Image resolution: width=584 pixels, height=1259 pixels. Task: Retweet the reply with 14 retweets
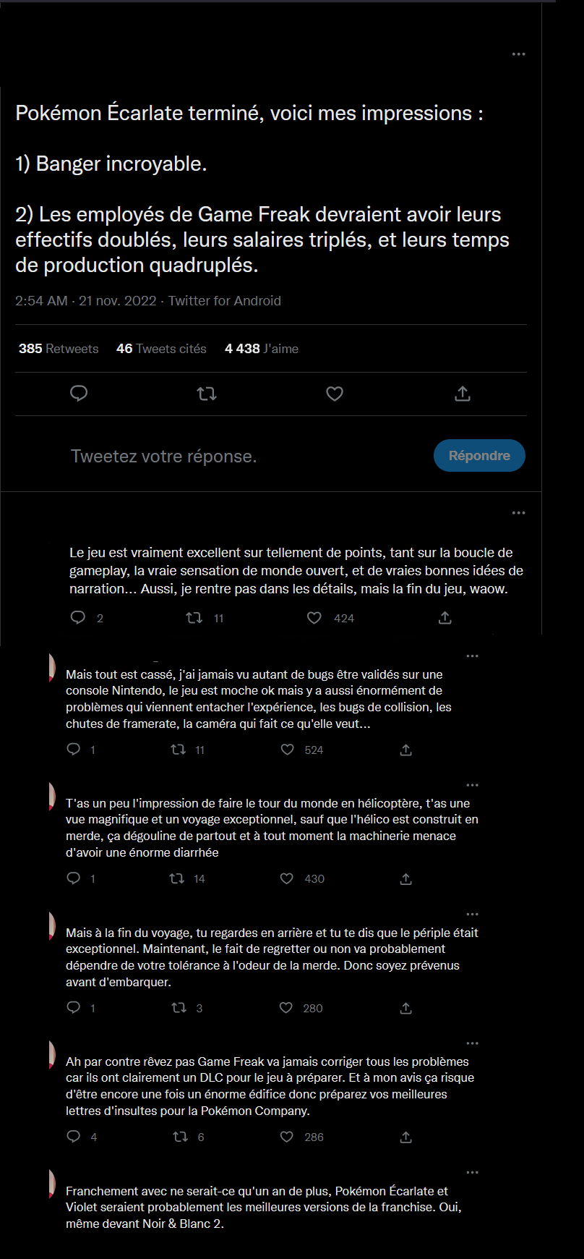(177, 878)
